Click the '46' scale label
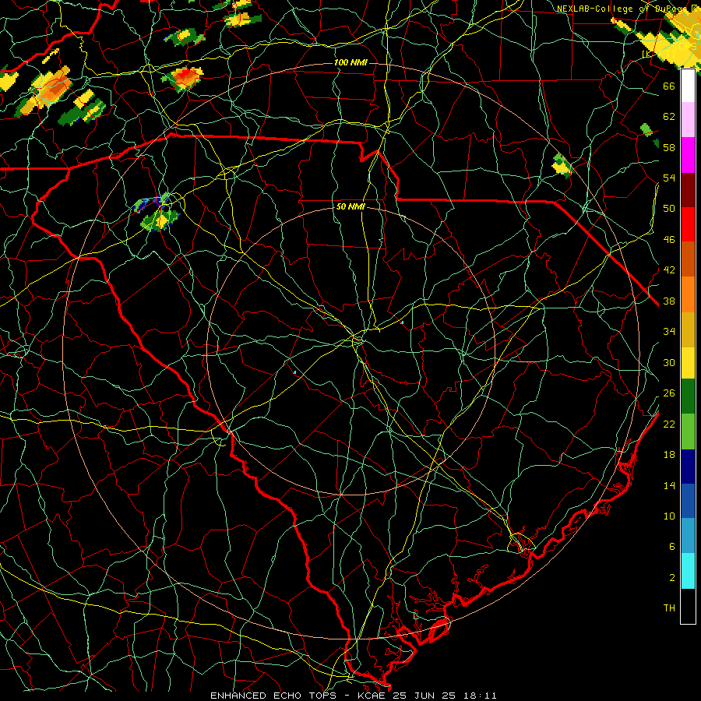Image resolution: width=701 pixels, height=701 pixels. (669, 240)
